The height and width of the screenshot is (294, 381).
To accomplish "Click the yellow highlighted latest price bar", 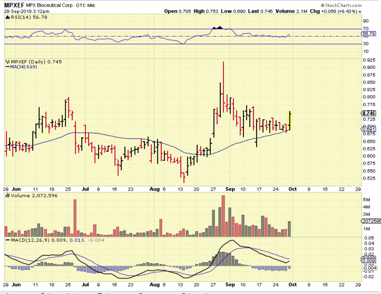I will [x=289, y=121].
